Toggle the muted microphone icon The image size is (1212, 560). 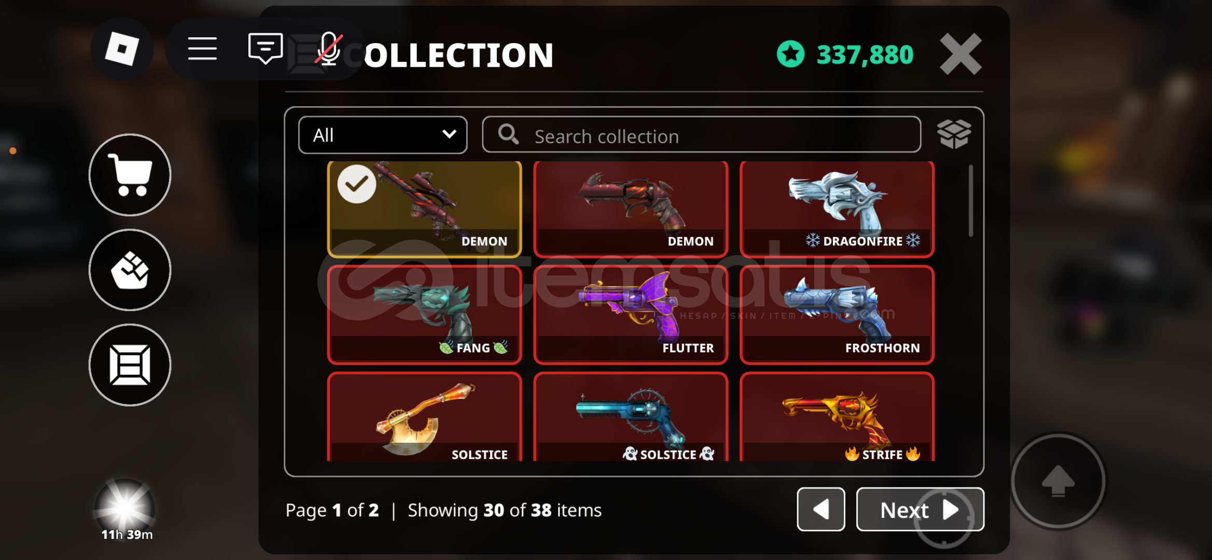(x=329, y=49)
